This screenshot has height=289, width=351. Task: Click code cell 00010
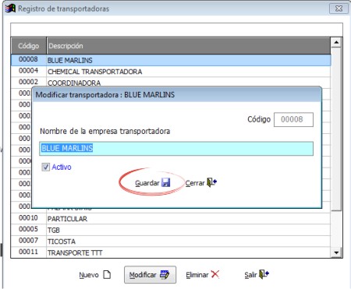pyautogui.click(x=29, y=218)
